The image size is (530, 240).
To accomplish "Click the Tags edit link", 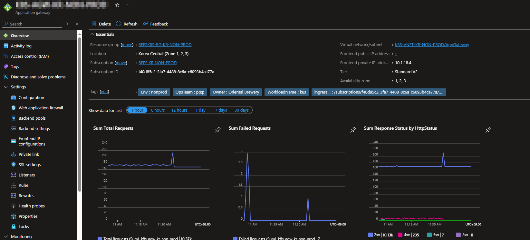I will (x=104, y=92).
